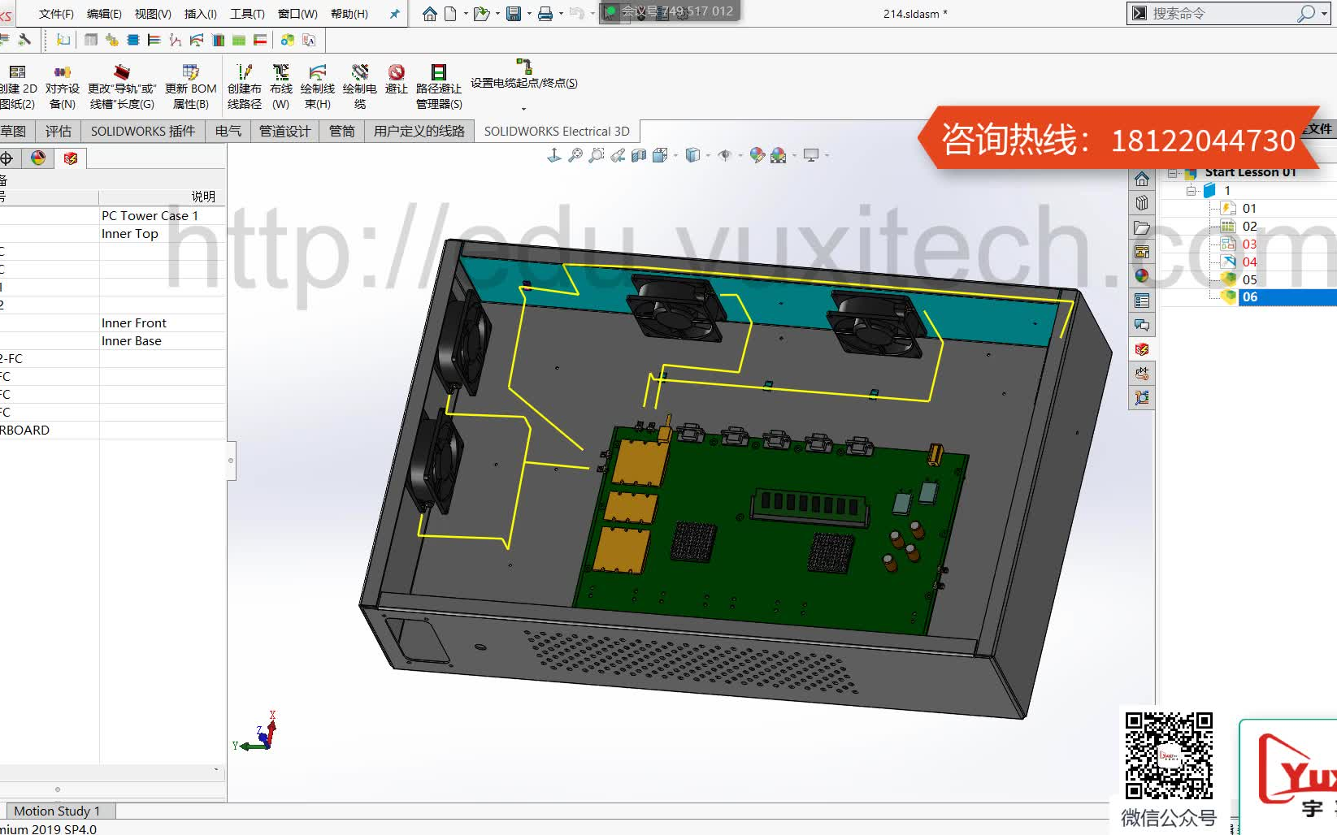1337x835 pixels.
Task: Open the 文件(F) menu
Action: [56, 14]
